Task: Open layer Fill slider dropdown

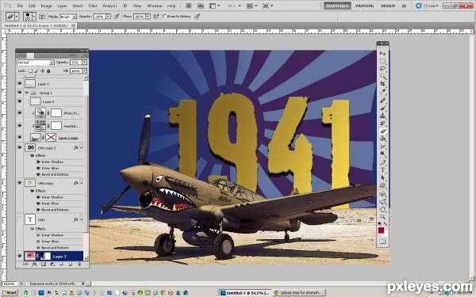Action: [x=84, y=71]
